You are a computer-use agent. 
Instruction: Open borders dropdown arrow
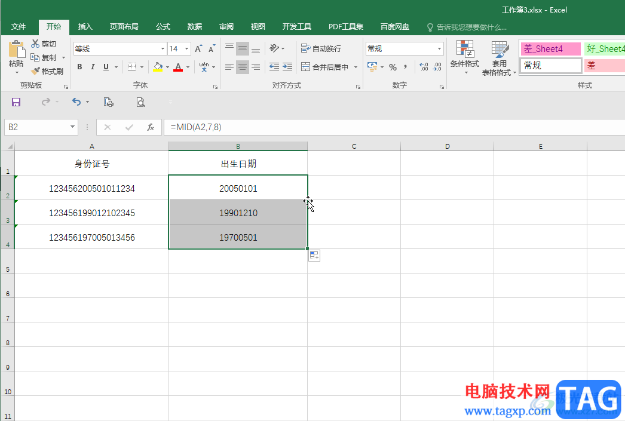(x=142, y=67)
